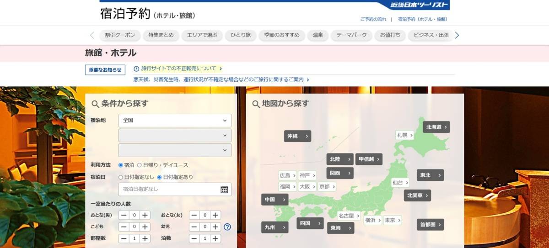549x248 pixels.
Task: Select 北関東 region on map
Action: pyautogui.click(x=417, y=195)
